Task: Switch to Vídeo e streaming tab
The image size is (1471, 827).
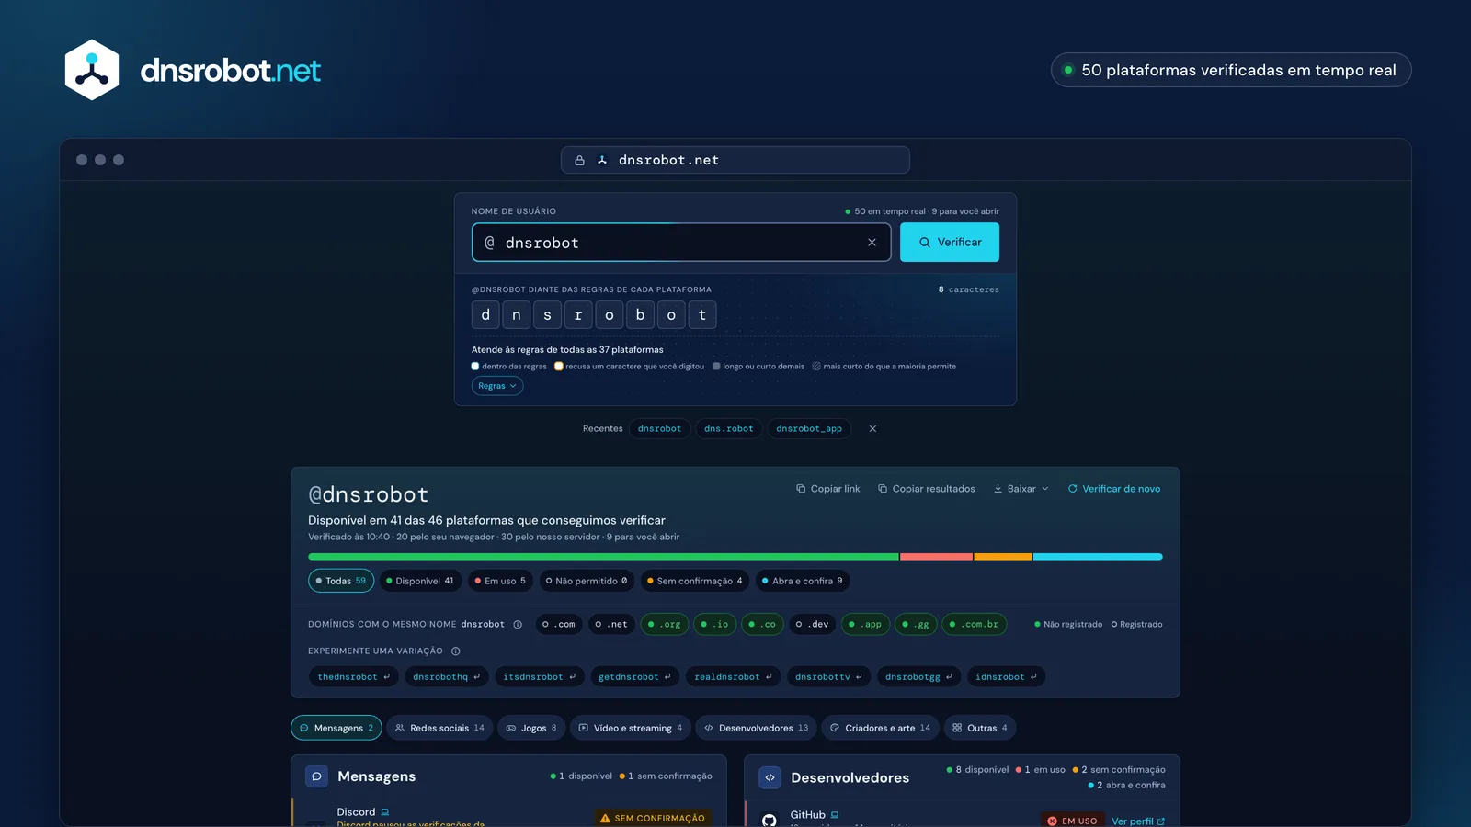Action: coord(631,728)
